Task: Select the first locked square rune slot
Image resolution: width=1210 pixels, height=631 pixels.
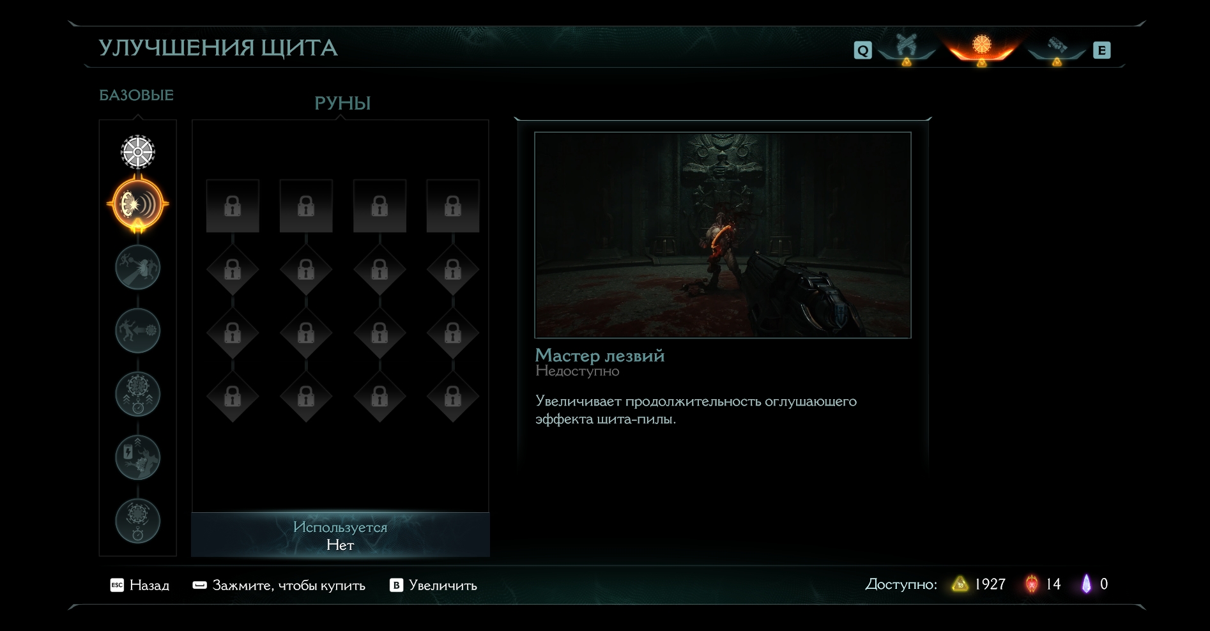Action: pyautogui.click(x=233, y=206)
